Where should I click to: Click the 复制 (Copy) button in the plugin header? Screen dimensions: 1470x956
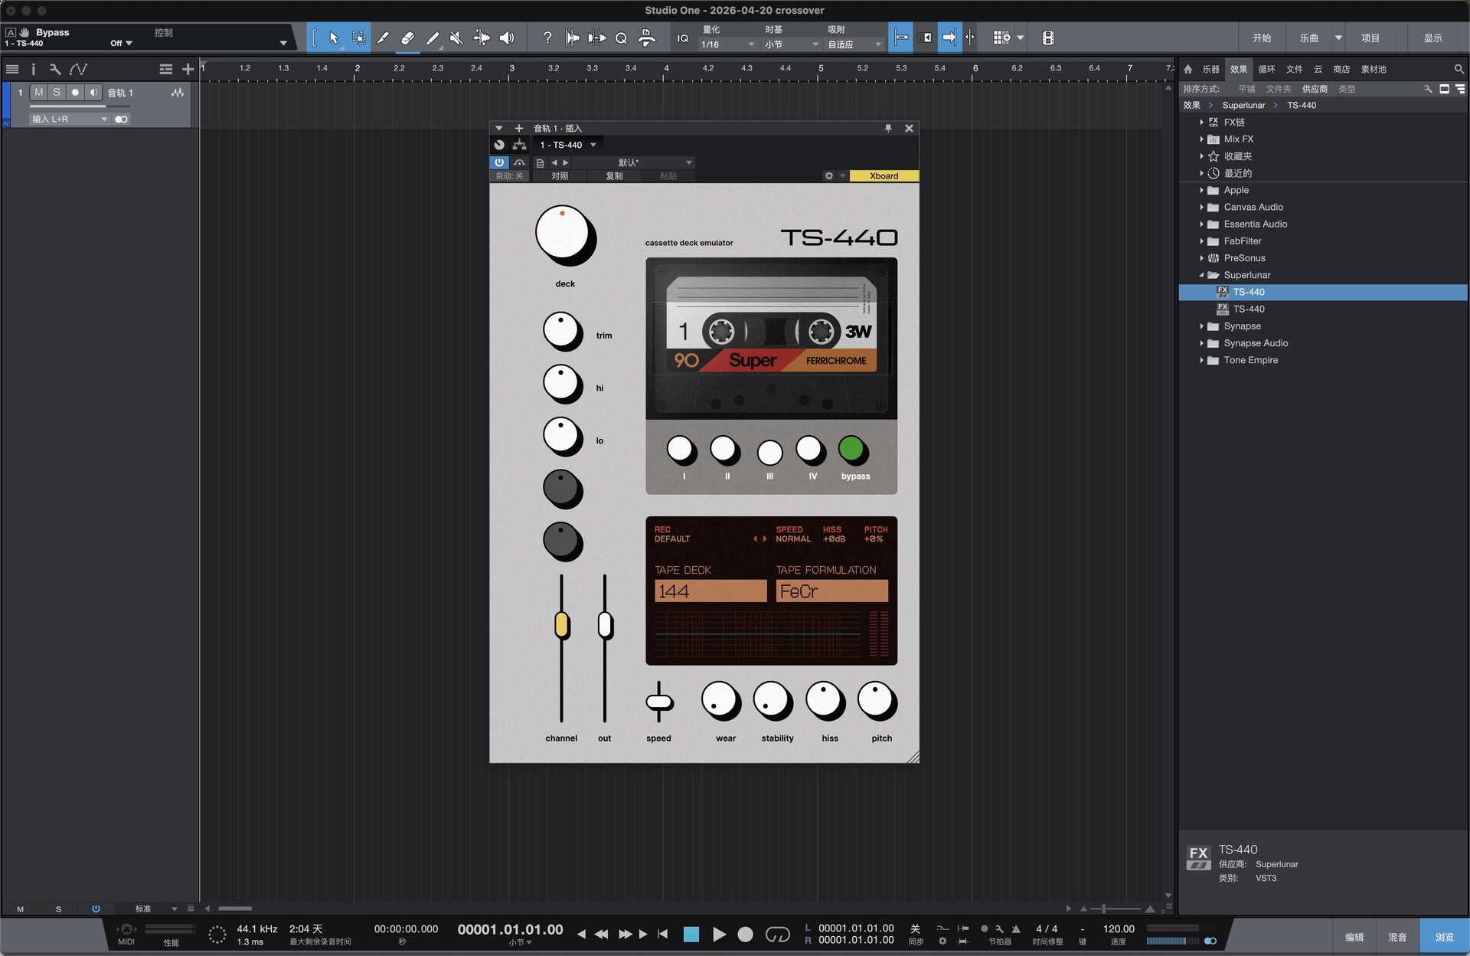[614, 176]
